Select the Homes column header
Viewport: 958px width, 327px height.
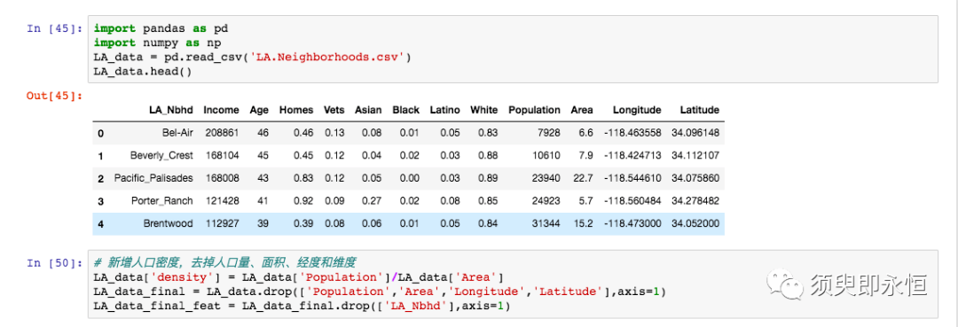[296, 111]
